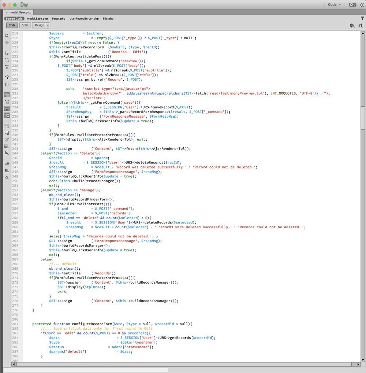The image size is (366, 373).
Task: Click the '//... Default' comment line
Action: pyautogui.click(x=63, y=264)
